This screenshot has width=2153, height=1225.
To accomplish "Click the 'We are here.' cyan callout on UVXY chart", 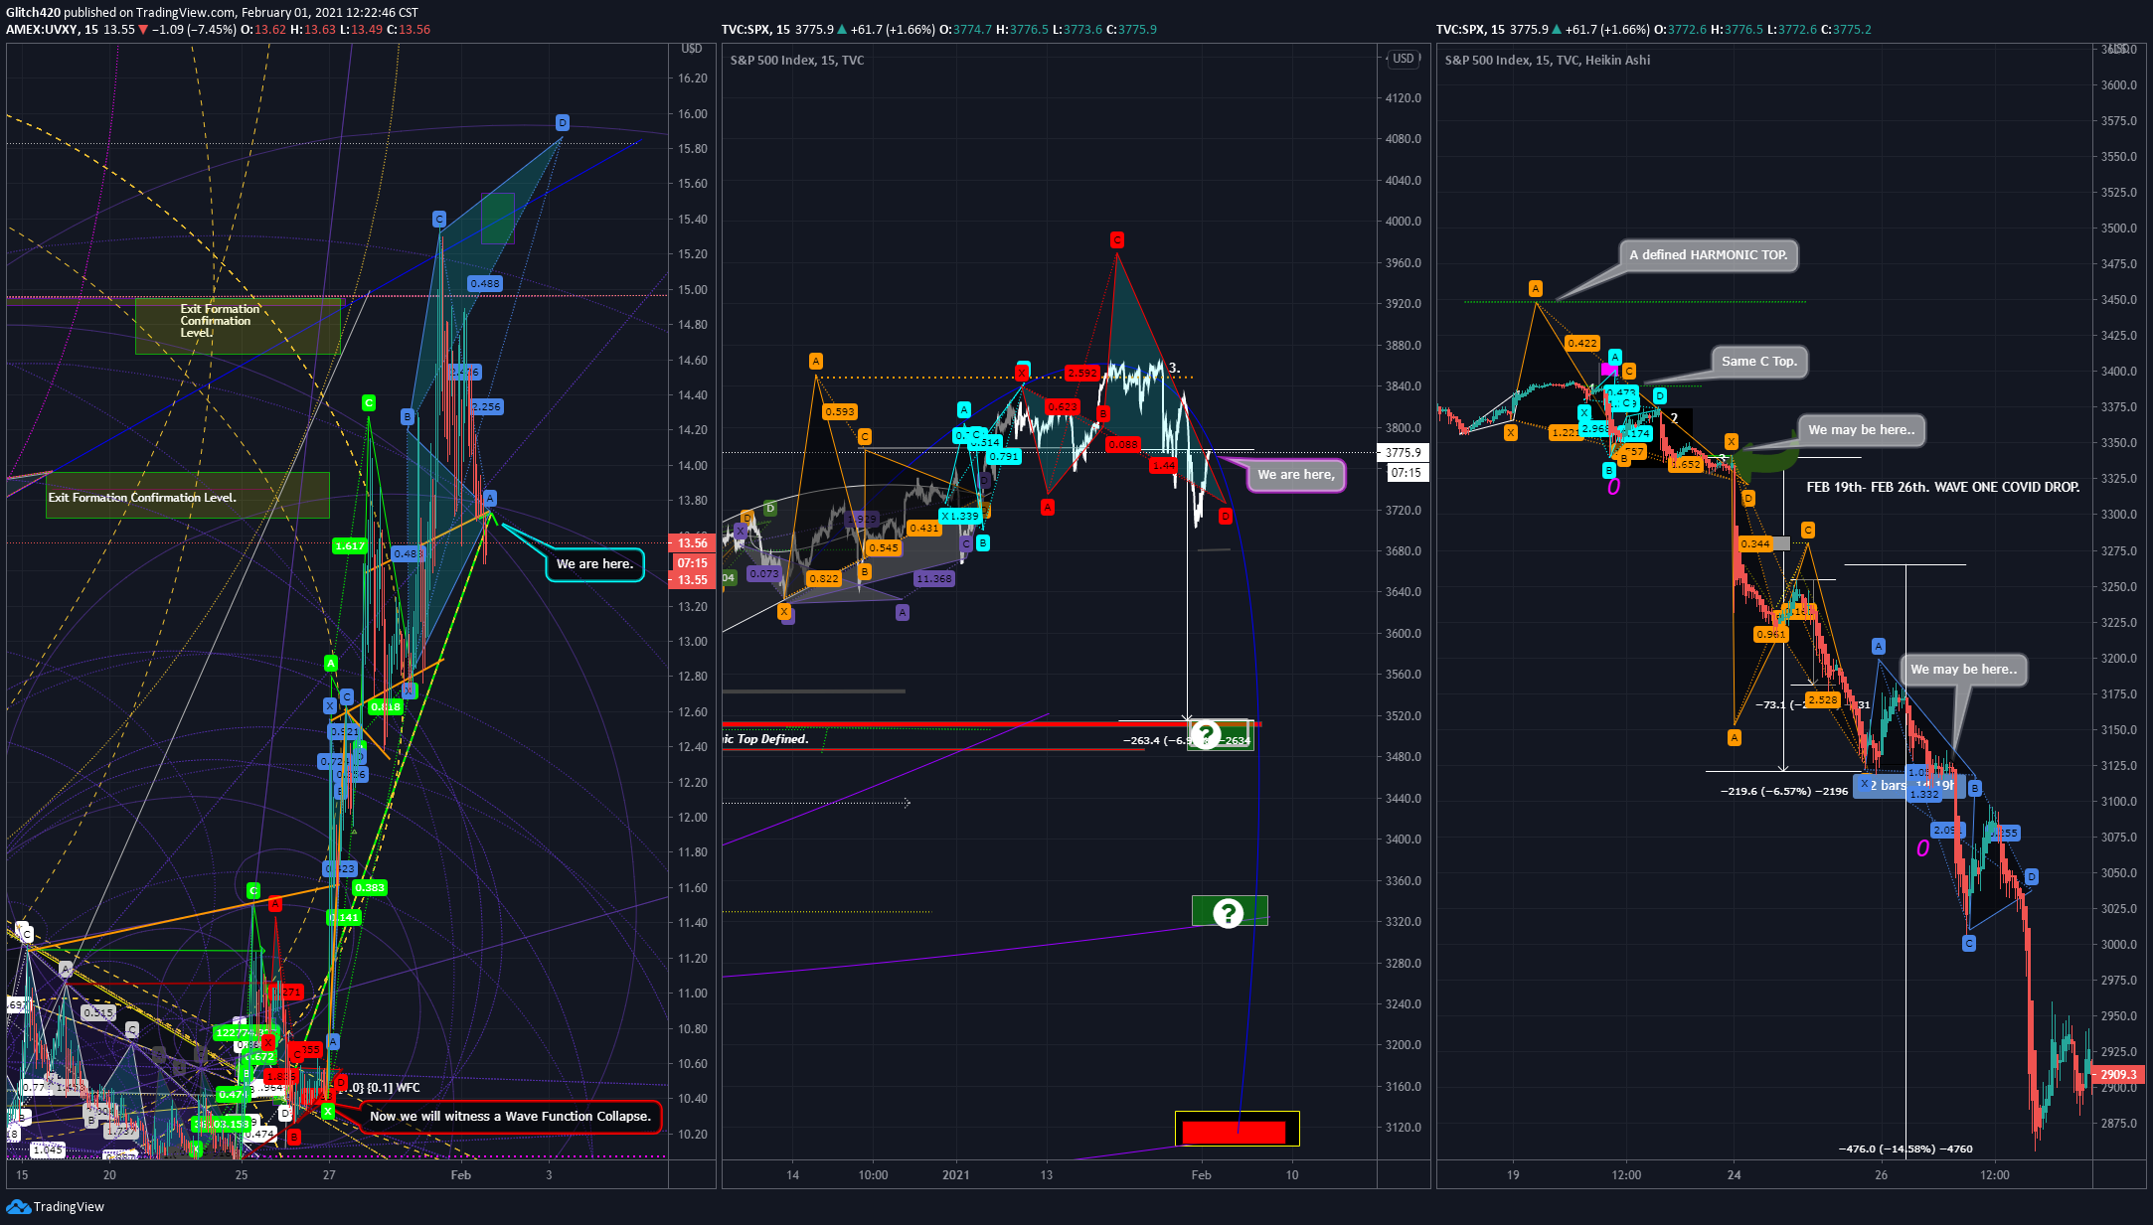I will (x=594, y=564).
